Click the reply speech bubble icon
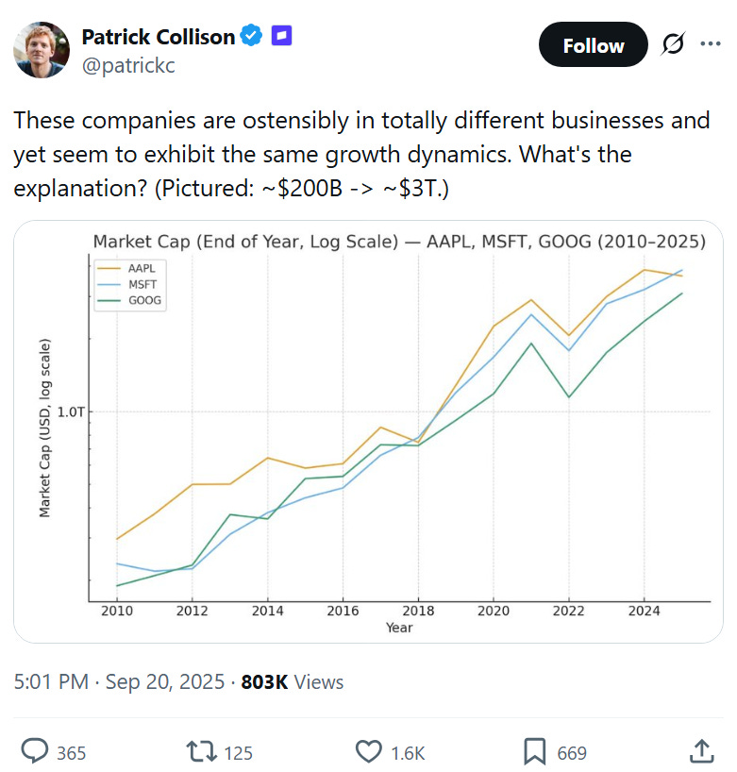737x772 pixels. pyautogui.click(x=35, y=751)
